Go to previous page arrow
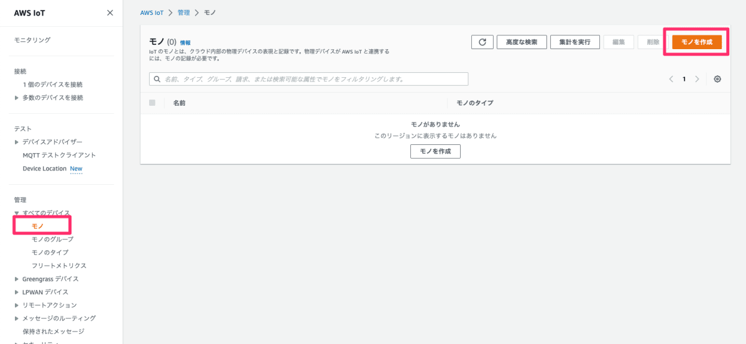Screen dimensions: 746x344 click(671, 79)
